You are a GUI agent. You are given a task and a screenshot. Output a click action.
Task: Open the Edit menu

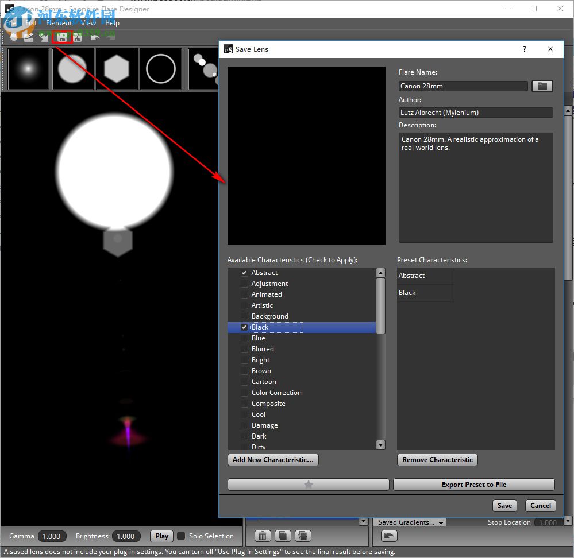[x=31, y=23]
